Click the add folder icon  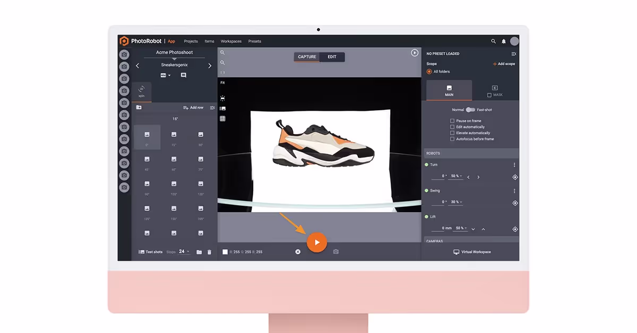pyautogui.click(x=139, y=107)
